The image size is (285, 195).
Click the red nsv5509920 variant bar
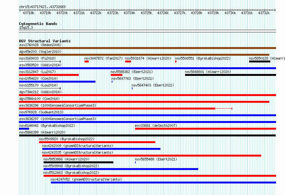(x=97, y=142)
